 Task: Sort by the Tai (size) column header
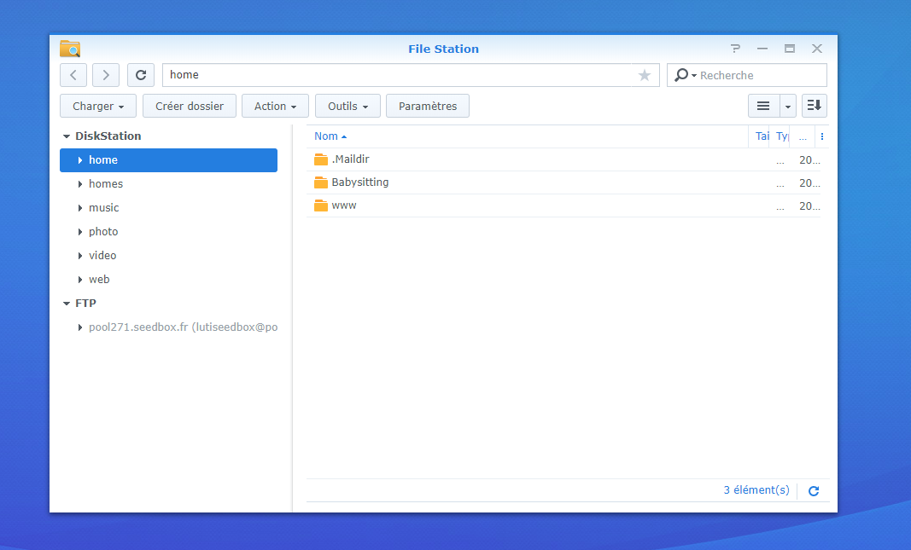762,136
